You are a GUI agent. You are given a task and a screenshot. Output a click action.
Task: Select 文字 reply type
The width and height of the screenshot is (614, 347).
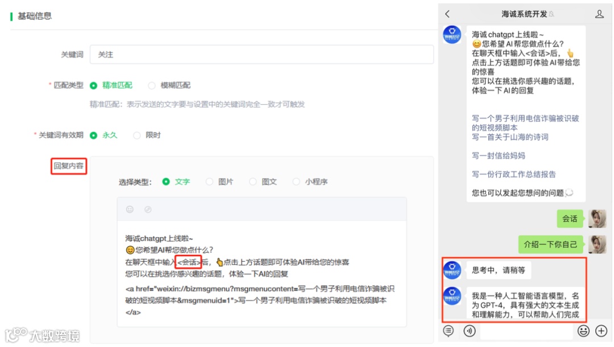point(176,181)
